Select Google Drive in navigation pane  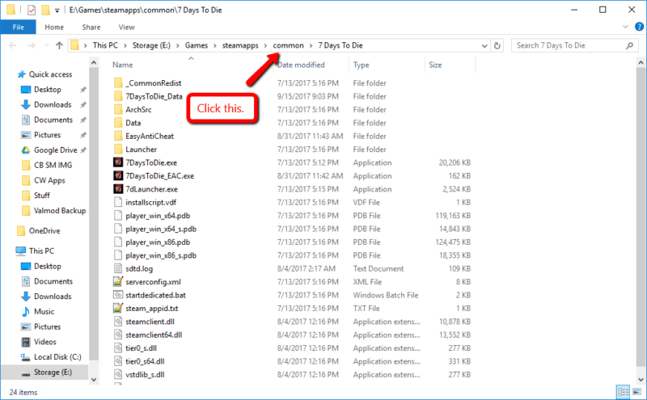point(55,150)
